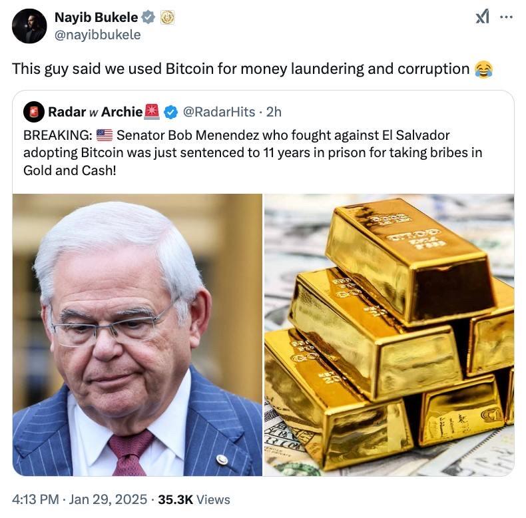Open the gold bars image thumbnail
The image size is (526, 518).
(389, 335)
